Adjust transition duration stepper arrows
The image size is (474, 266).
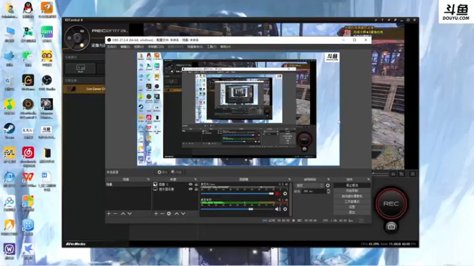[x=329, y=191]
